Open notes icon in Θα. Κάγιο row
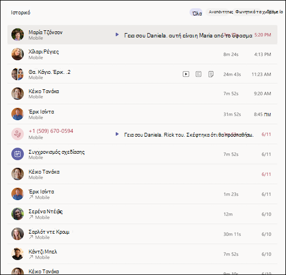The height and width of the screenshot is (275, 286). tap(211, 74)
